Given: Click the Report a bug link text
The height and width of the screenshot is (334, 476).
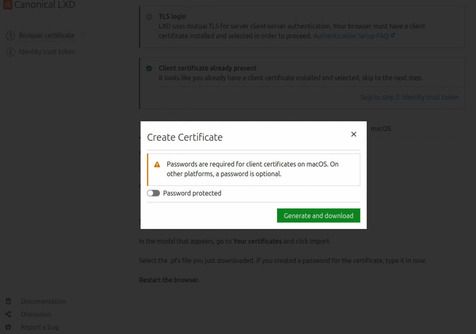Looking at the screenshot, I should 40,327.
